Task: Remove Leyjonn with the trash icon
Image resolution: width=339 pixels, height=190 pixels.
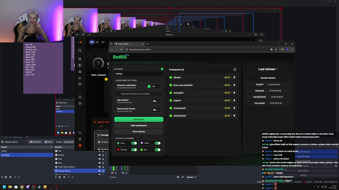Action: click(x=234, y=101)
